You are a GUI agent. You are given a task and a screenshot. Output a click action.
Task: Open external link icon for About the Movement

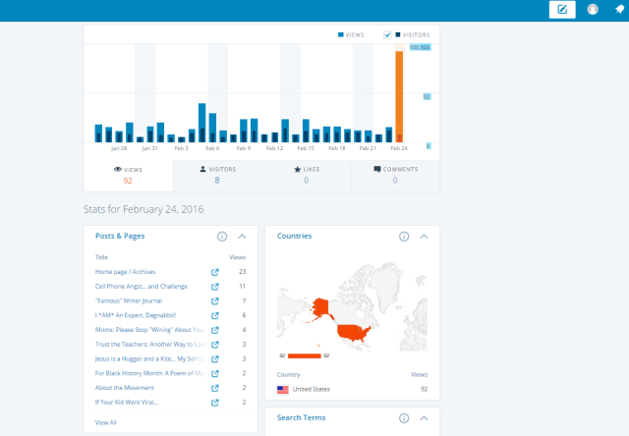pos(215,388)
